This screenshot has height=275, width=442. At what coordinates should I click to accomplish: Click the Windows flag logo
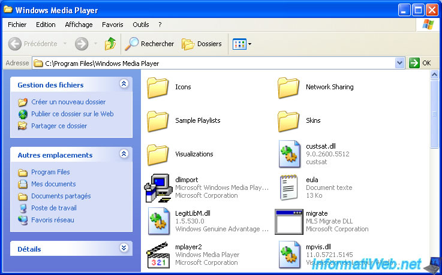click(x=428, y=25)
